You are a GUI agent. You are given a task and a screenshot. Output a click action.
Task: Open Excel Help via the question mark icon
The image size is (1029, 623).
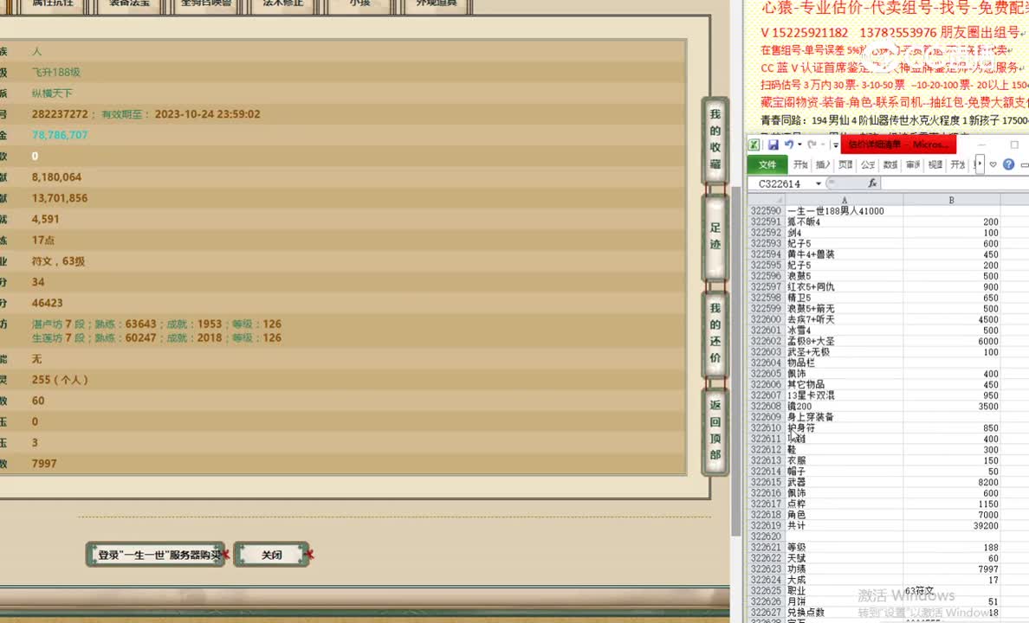(1007, 164)
